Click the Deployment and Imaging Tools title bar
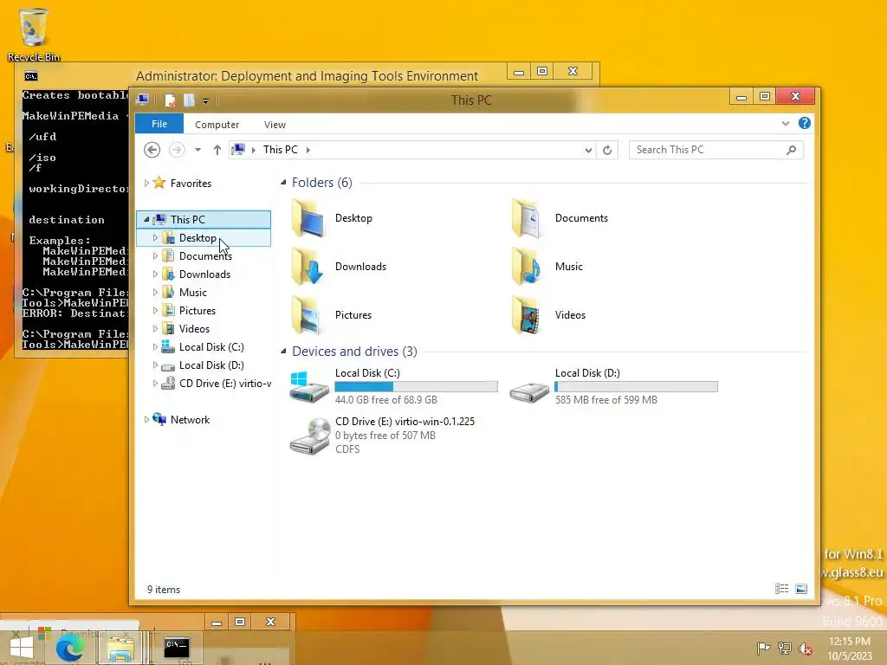 tap(307, 76)
